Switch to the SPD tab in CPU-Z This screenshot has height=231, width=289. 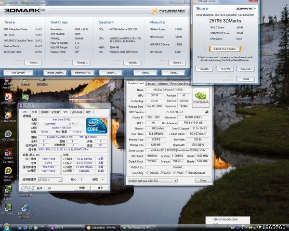pyautogui.click(x=65, y=112)
